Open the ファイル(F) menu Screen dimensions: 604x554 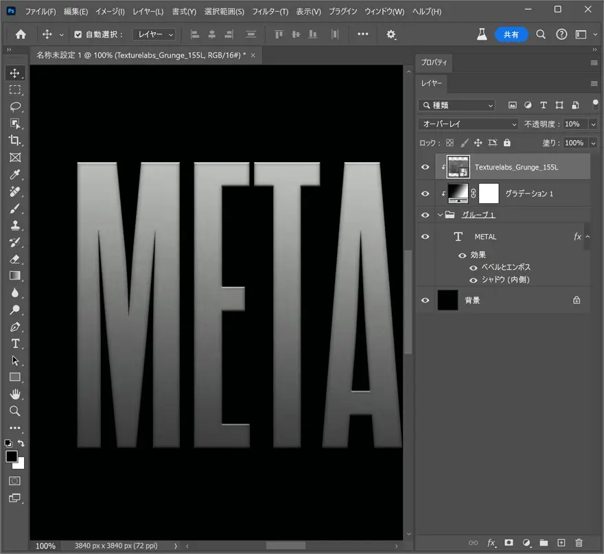(x=40, y=12)
